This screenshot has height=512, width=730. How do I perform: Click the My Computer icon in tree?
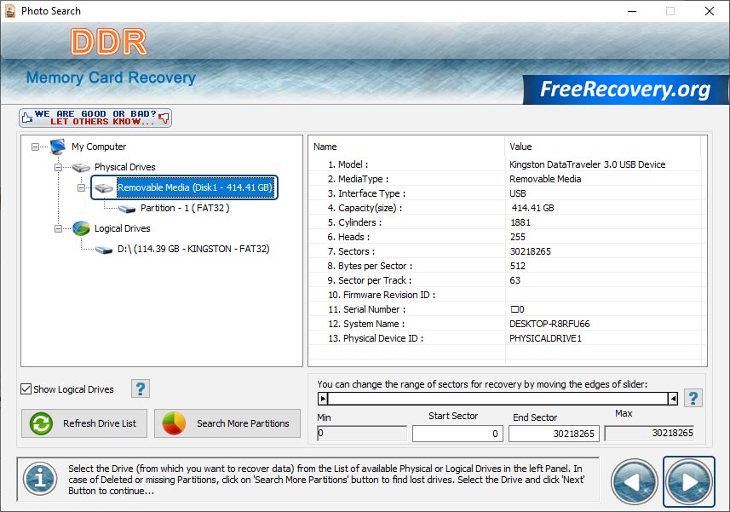tap(58, 147)
